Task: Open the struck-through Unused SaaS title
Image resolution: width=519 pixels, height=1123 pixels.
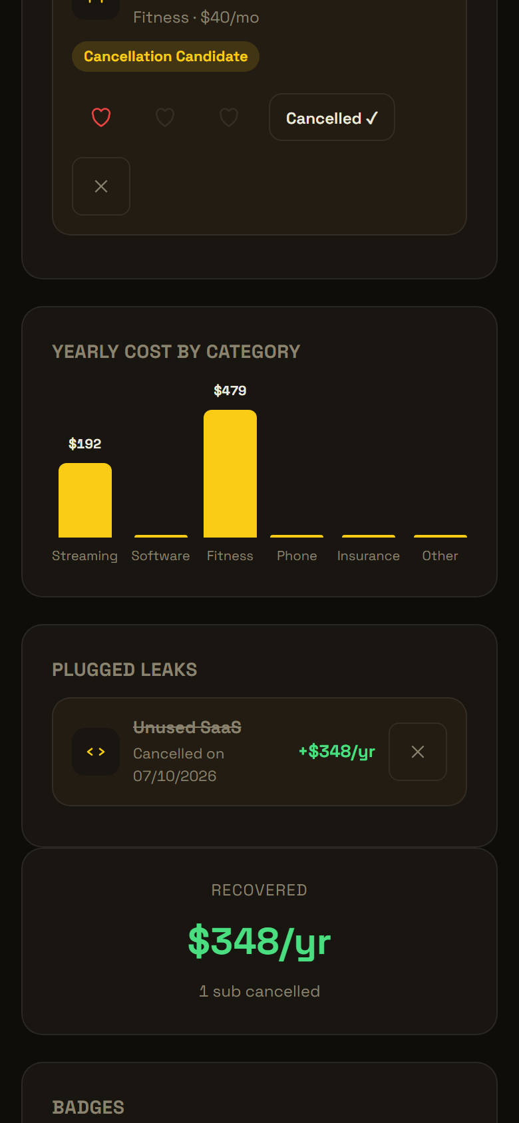Action: [187, 728]
